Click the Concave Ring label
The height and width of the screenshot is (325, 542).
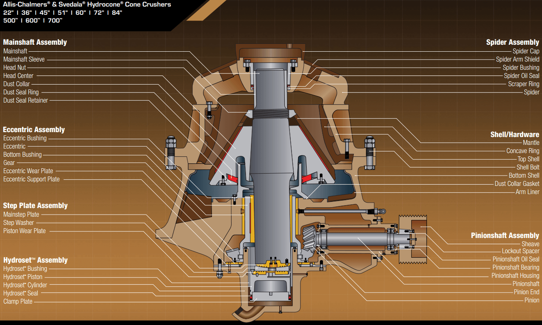(x=523, y=151)
